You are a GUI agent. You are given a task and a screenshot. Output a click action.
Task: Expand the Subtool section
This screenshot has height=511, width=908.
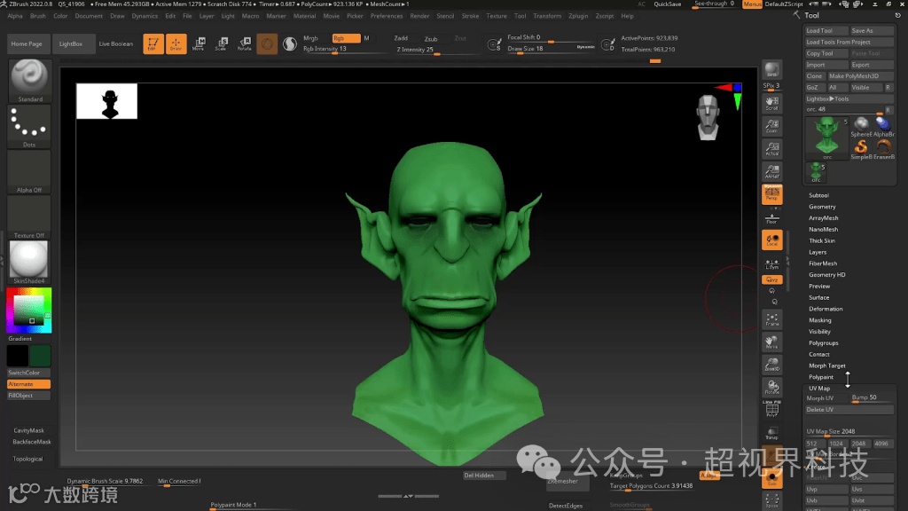pyautogui.click(x=818, y=195)
